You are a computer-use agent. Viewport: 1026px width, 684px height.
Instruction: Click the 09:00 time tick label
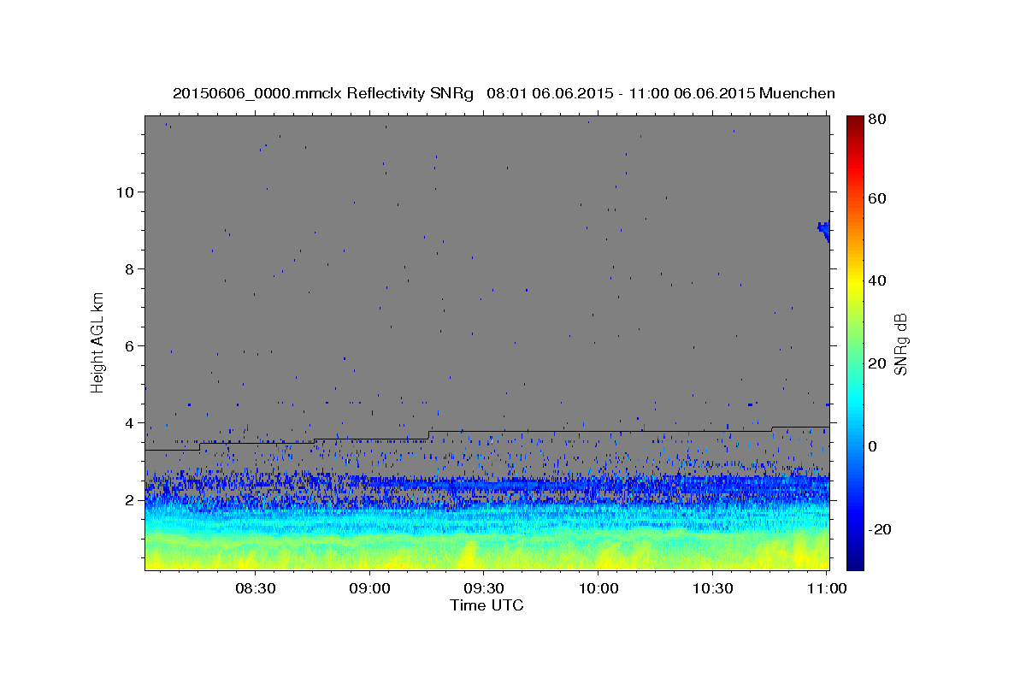(x=369, y=589)
